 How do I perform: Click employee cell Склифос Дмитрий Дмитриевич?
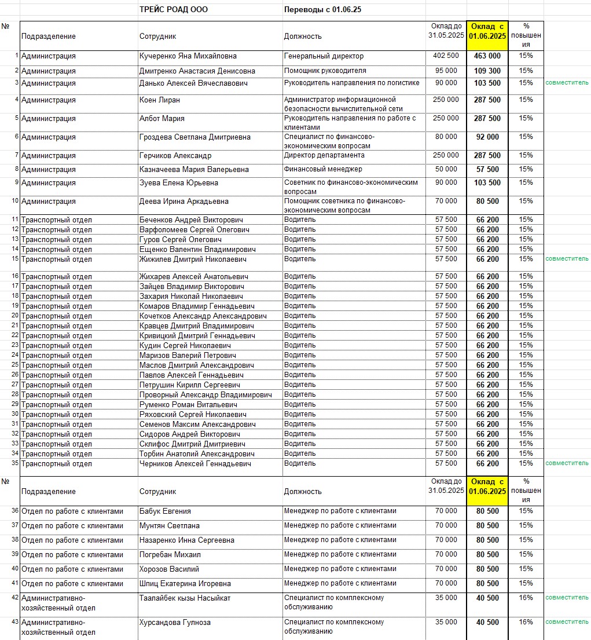(x=189, y=444)
